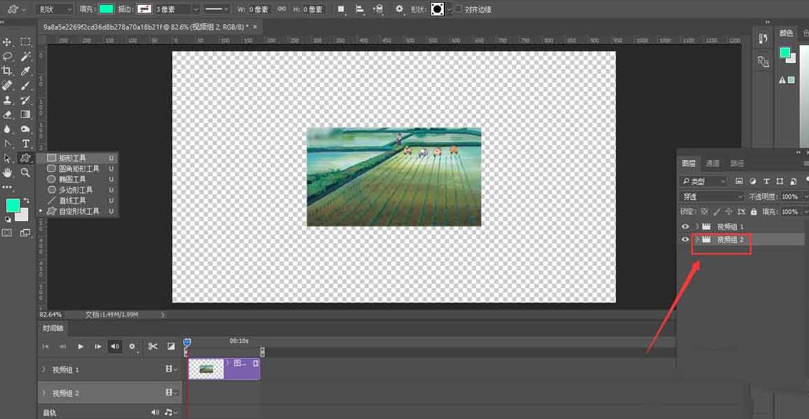The width and height of the screenshot is (809, 419).
Task: Hide the 视频组 1 layer with eye icon
Action: [685, 226]
